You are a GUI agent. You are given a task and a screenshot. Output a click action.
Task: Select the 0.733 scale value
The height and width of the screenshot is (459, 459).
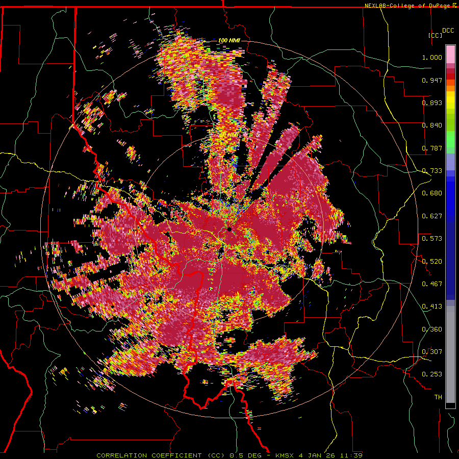432,171
